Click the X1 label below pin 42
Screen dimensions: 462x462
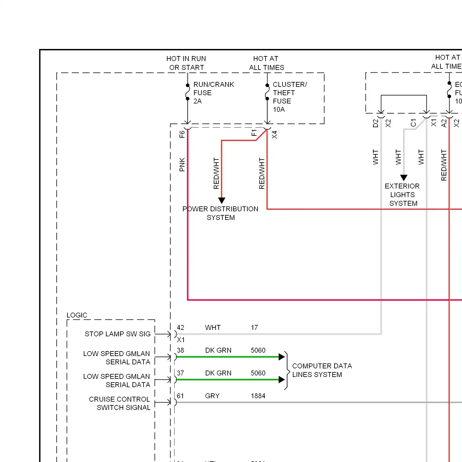click(x=181, y=340)
